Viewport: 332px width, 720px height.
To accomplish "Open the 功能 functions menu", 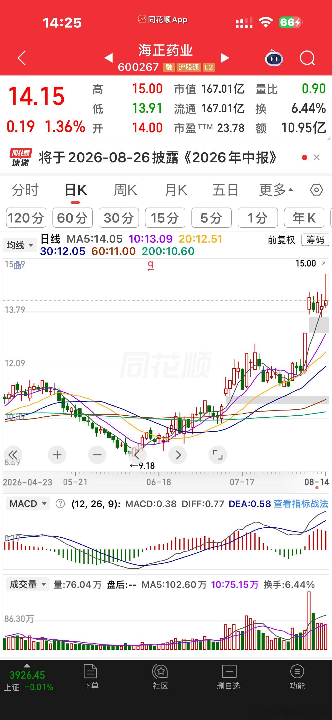I will click(297, 677).
